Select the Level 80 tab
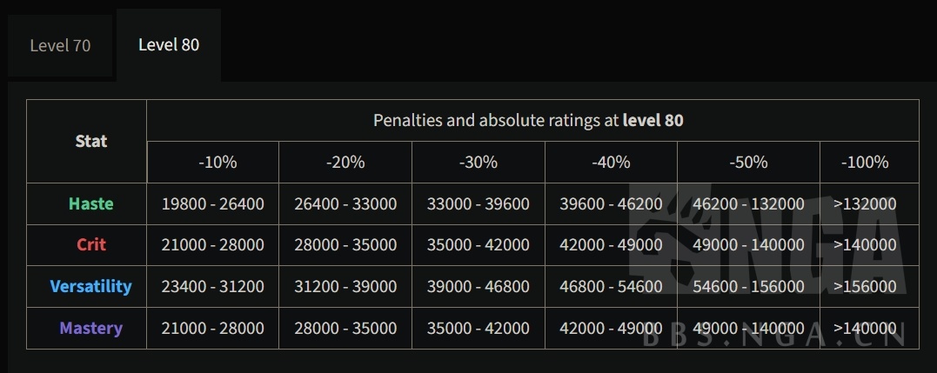This screenshot has width=937, height=373. point(169,44)
